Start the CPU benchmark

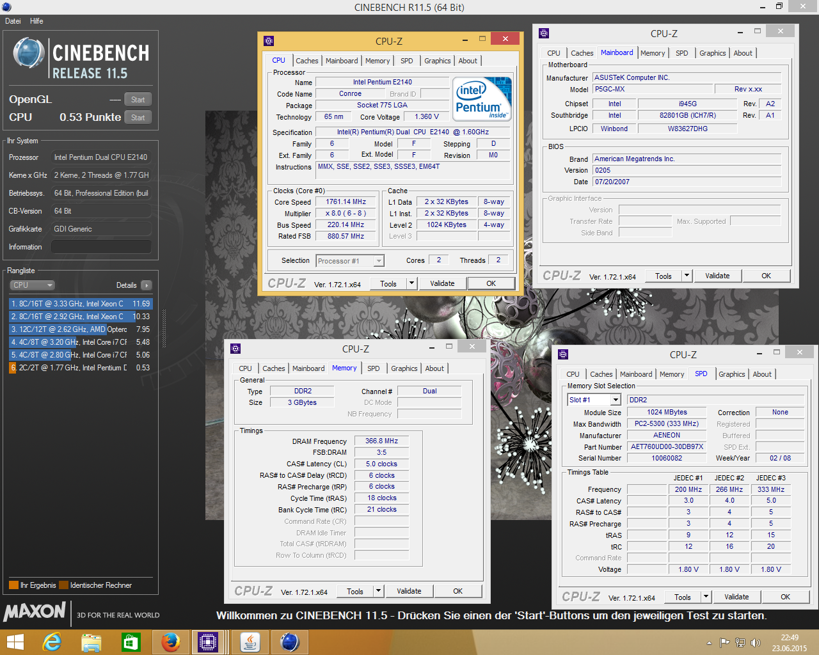click(x=138, y=117)
